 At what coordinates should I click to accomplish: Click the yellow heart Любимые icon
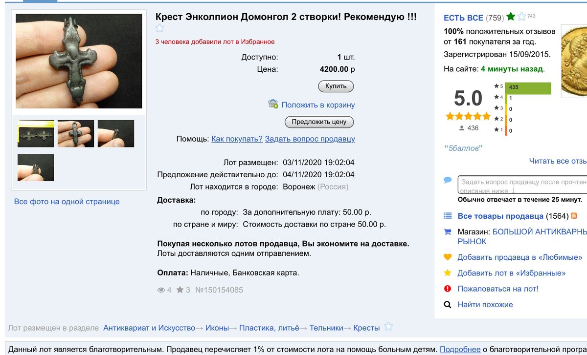coord(447,257)
